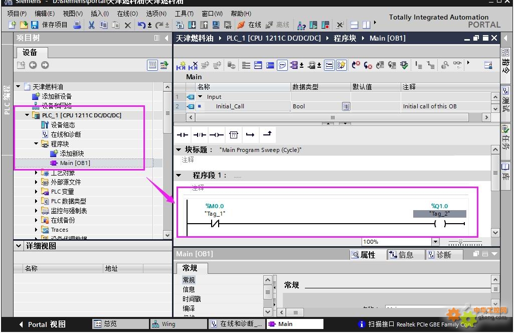The width and height of the screenshot is (514, 333).
Task: Click the Download to device icon
Action: (x=192, y=25)
